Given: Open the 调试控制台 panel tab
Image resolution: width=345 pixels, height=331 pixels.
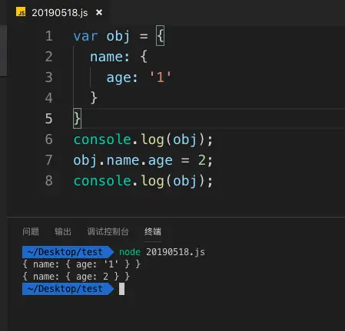Looking at the screenshot, I should 108,231.
